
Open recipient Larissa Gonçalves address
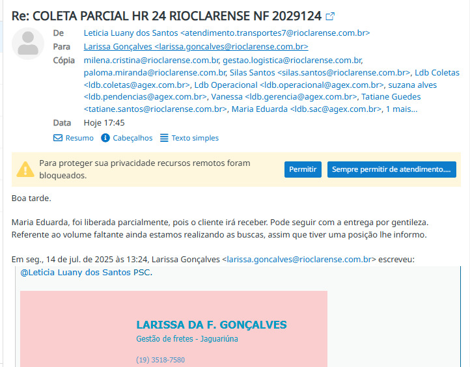pyautogui.click(x=195, y=46)
